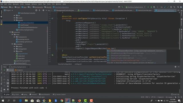This screenshot has width=183, height=103.
Task: Open VCS history clock icon
Action: [171, 7]
